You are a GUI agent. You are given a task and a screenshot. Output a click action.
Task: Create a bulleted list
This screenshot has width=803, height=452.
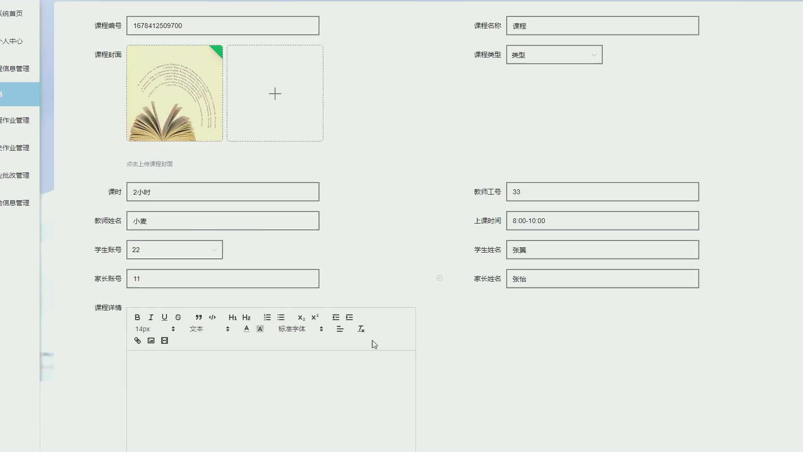281,317
